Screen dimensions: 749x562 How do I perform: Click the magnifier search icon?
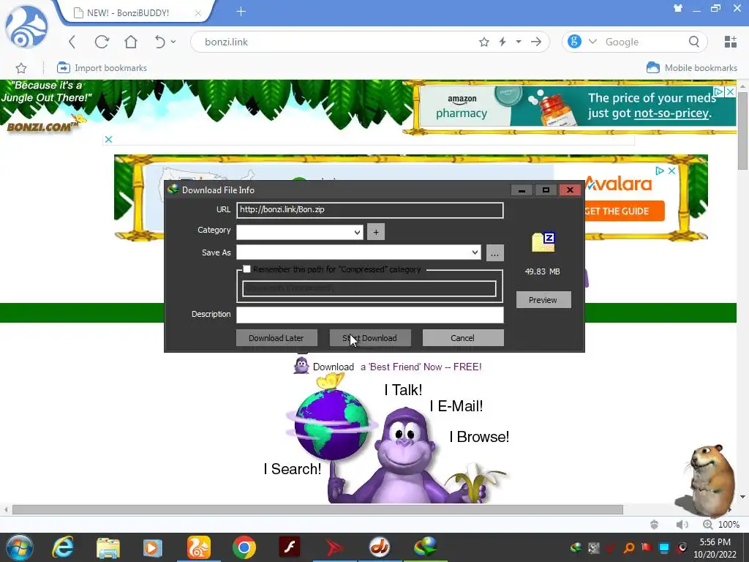[694, 42]
